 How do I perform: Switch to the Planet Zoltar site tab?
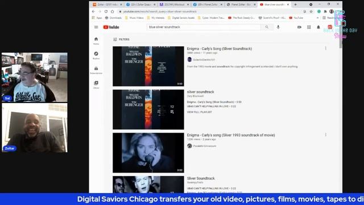241,5
